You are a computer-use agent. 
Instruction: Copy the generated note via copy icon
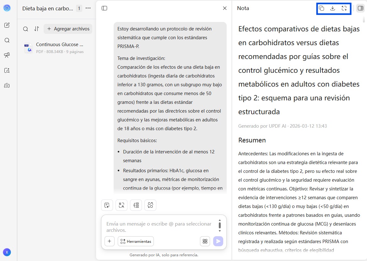321,8
